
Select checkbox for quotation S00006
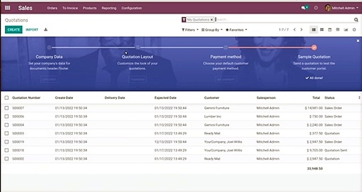[7, 117]
